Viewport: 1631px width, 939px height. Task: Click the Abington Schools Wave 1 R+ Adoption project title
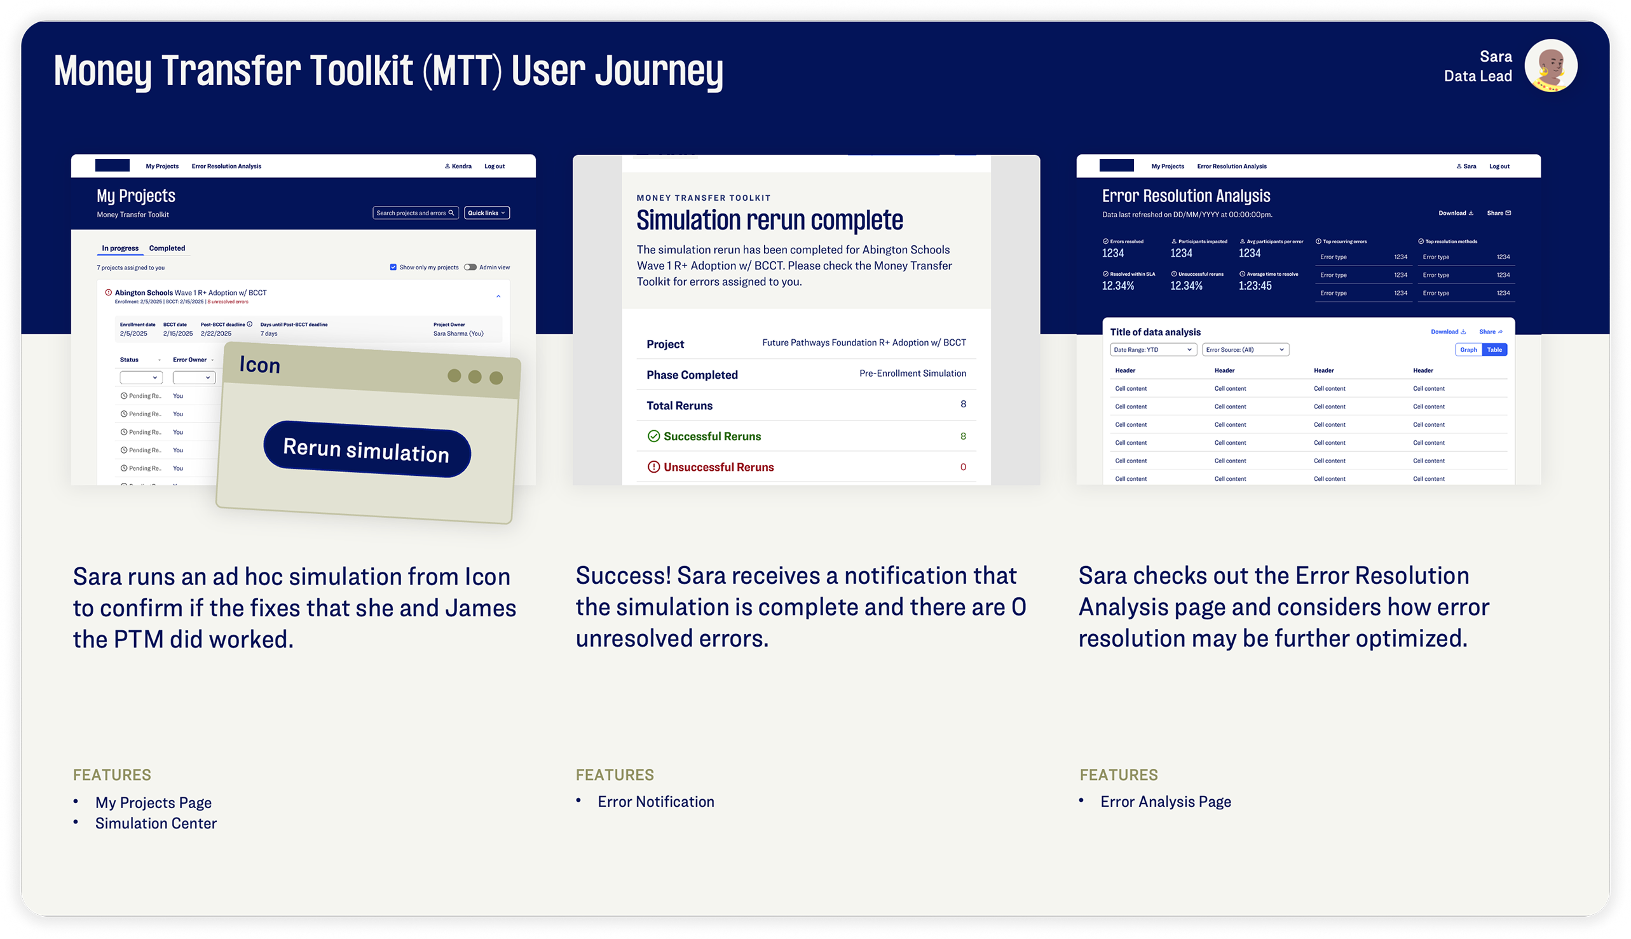[190, 293]
